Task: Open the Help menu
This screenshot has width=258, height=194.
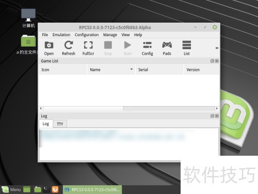Action: (138, 35)
